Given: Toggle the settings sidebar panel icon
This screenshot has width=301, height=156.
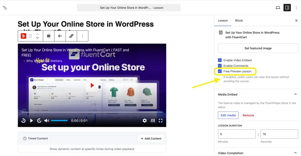Looking at the screenshot, I should click(287, 8).
